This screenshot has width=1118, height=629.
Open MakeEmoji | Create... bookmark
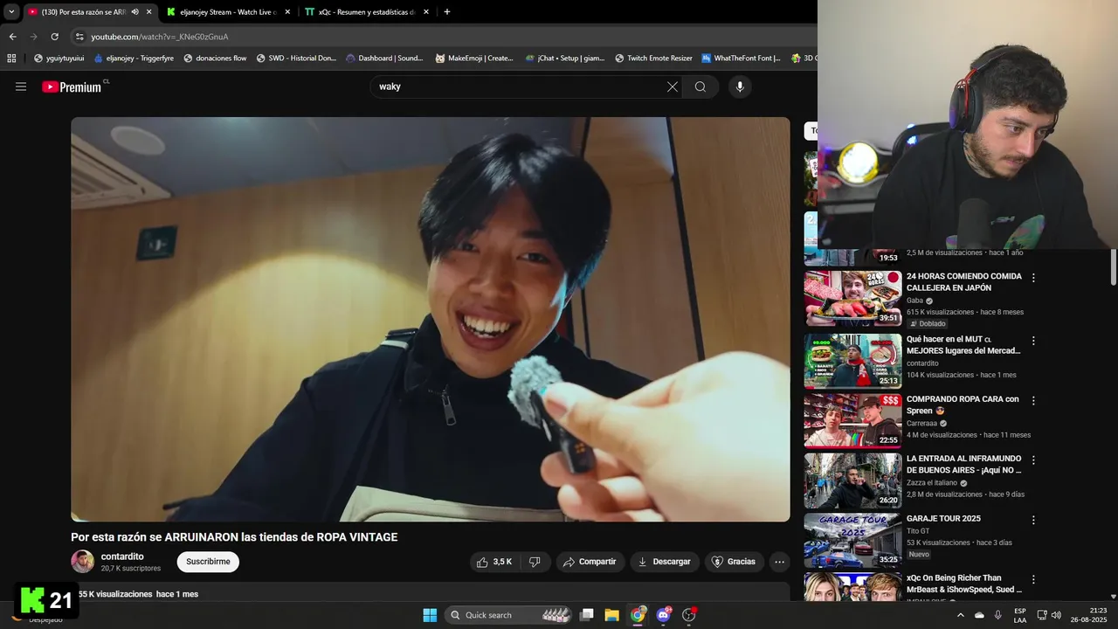(x=474, y=59)
